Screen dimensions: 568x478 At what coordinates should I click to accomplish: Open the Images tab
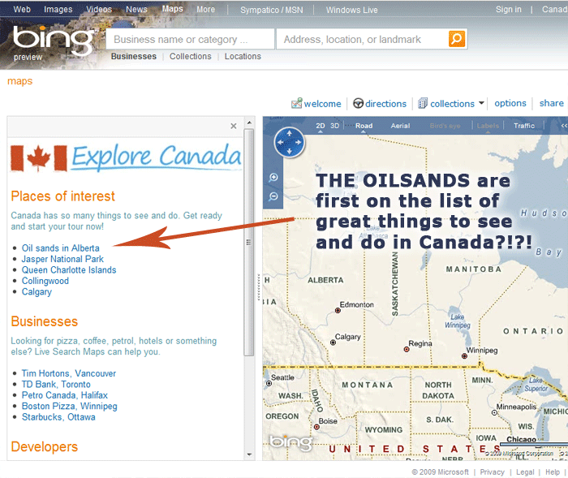pos(58,10)
